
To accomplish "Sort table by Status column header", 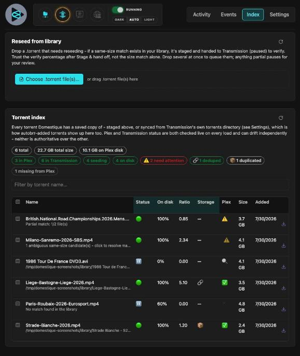I will click(143, 202).
